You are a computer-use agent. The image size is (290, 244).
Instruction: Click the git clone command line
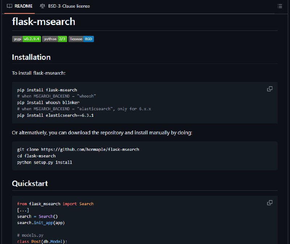(x=78, y=149)
